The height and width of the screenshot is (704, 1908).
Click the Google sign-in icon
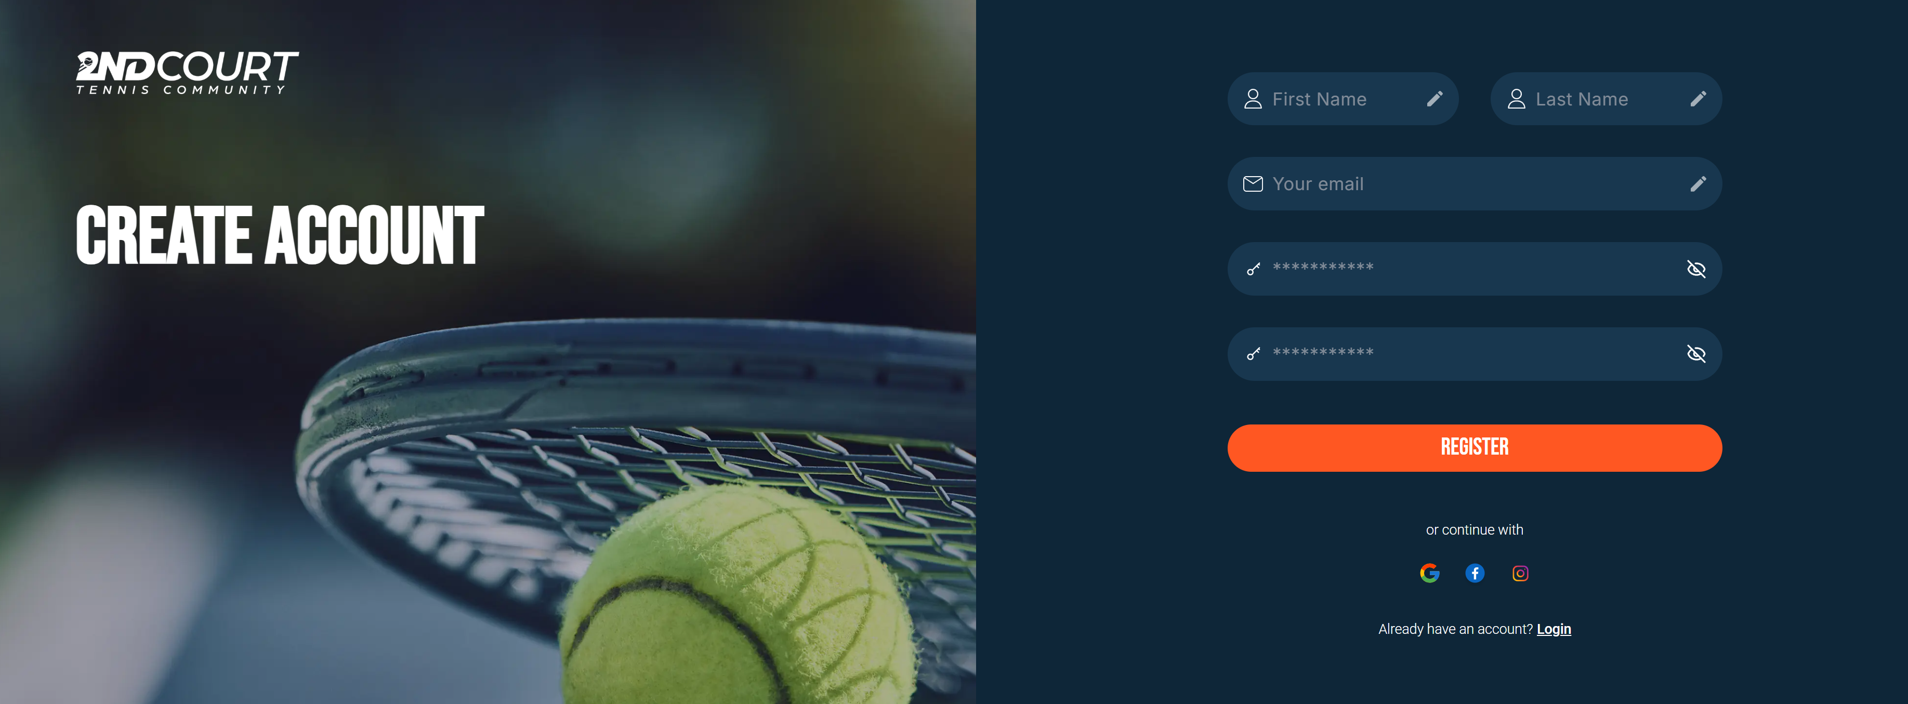1429,573
